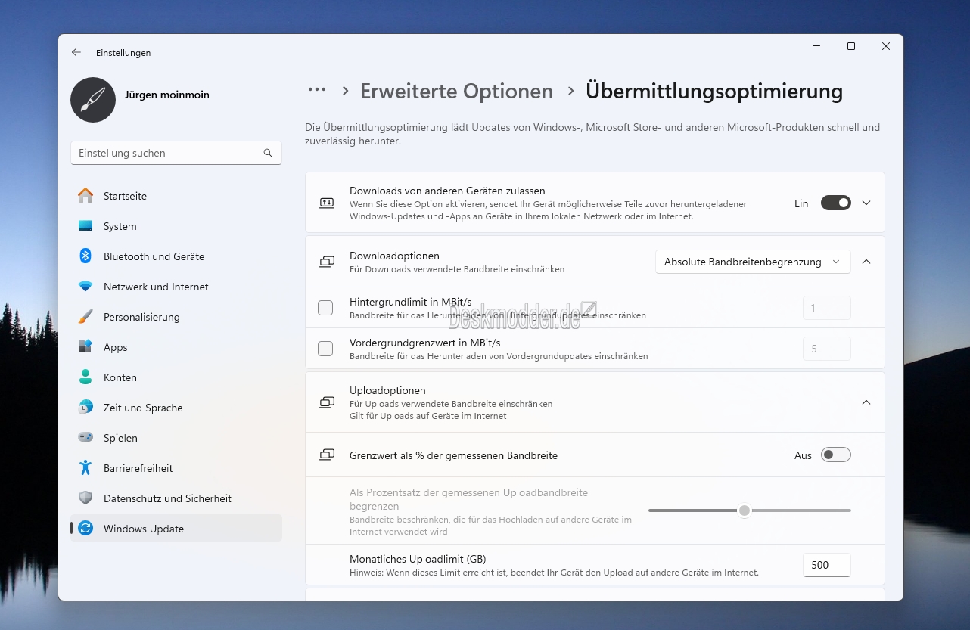Click the Konten person icon
This screenshot has height=630, width=970.
click(85, 377)
